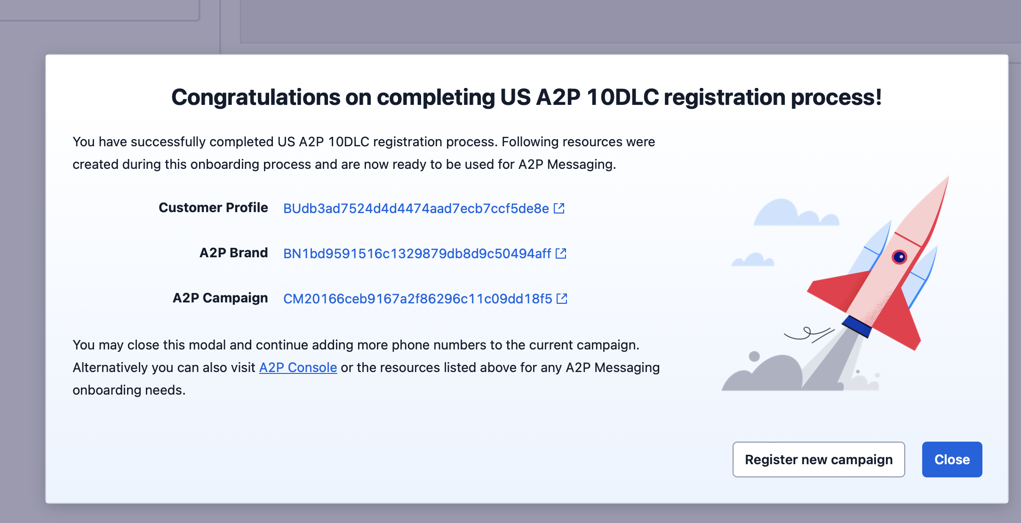
Task: Click the A2P Campaign external link icon
Action: click(x=562, y=299)
